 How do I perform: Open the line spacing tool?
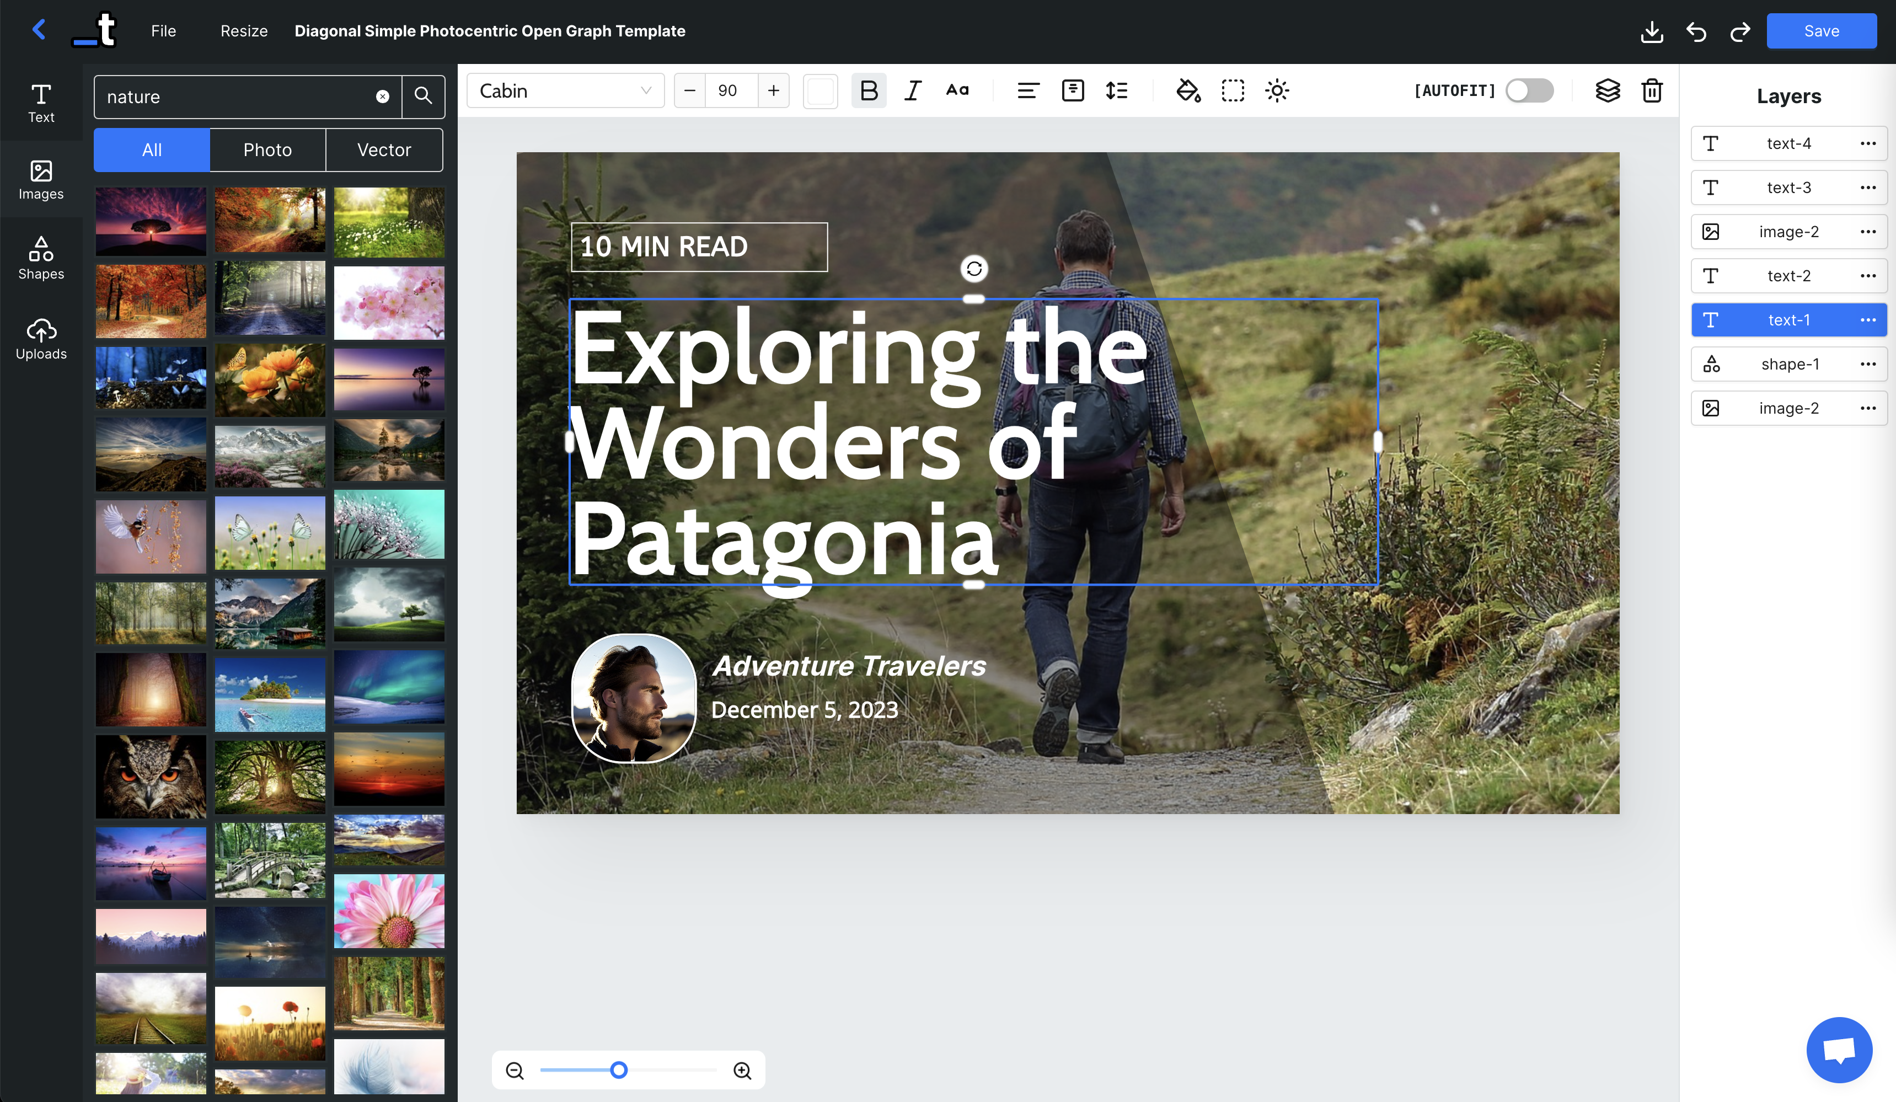pos(1117,91)
